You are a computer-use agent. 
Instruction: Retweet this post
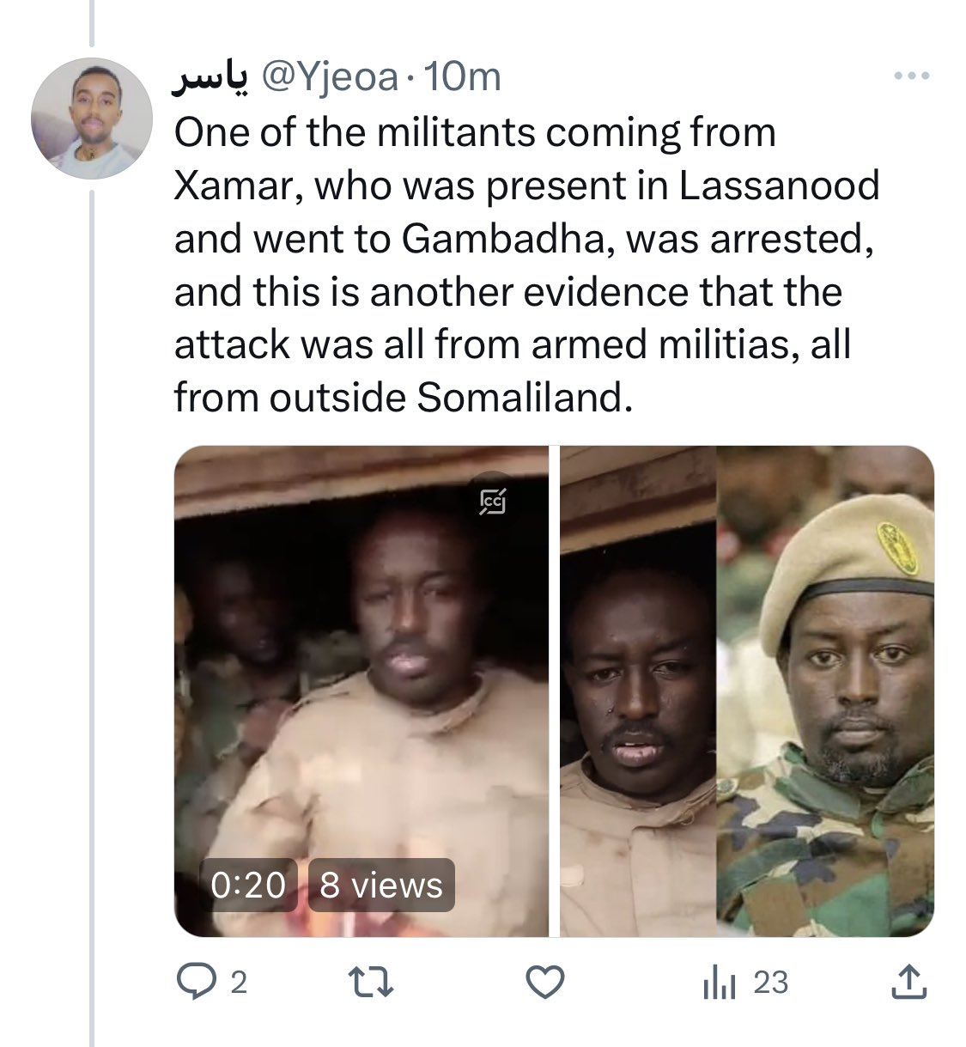374,983
